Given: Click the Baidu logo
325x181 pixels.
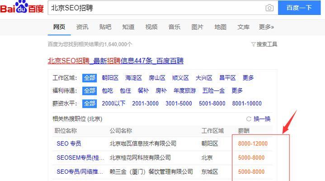Looking at the screenshot, I should pyautogui.click(x=22, y=7).
